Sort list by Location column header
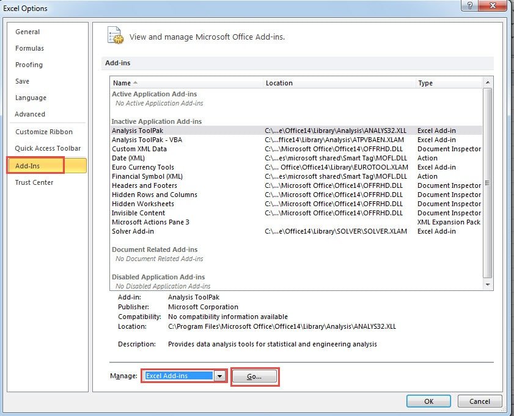514x416 pixels. coord(339,83)
